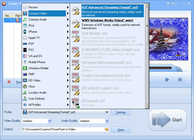Click the preview progress bar
Screen dimensions: 194x140
161,68
